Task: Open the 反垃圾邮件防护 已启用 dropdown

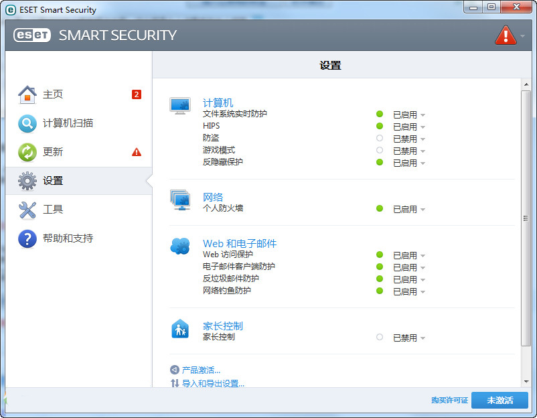Action: [x=408, y=279]
